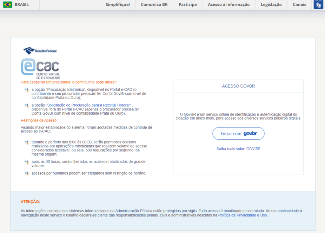The height and width of the screenshot is (233, 325).
Task: Click bullet icon beside 'Solicitação de Procuração' option
Action: click(x=27, y=105)
